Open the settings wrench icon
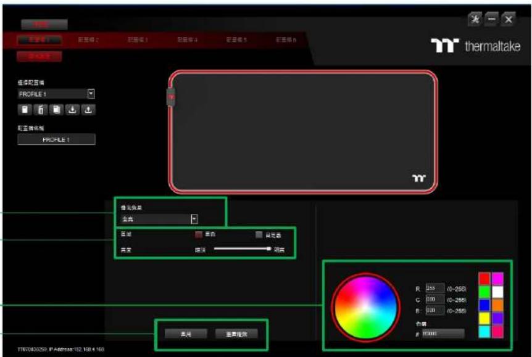 (475, 19)
